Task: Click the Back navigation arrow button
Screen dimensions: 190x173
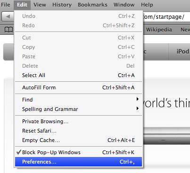Action: [x=8, y=16]
